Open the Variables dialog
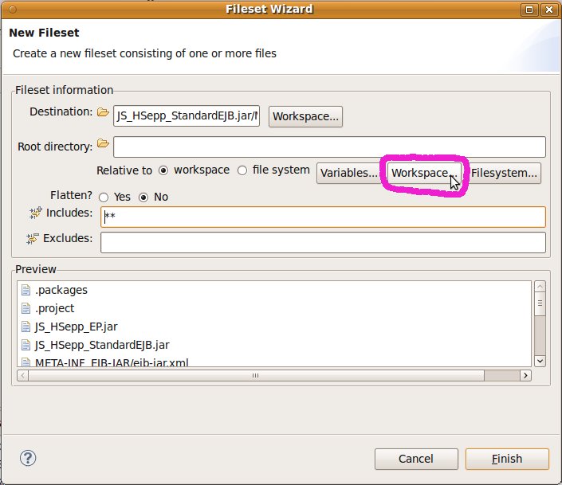This screenshot has height=485, width=562. point(349,173)
